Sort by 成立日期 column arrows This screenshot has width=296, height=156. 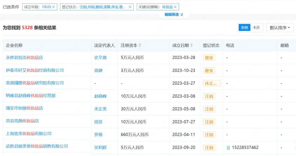[x=192, y=45]
